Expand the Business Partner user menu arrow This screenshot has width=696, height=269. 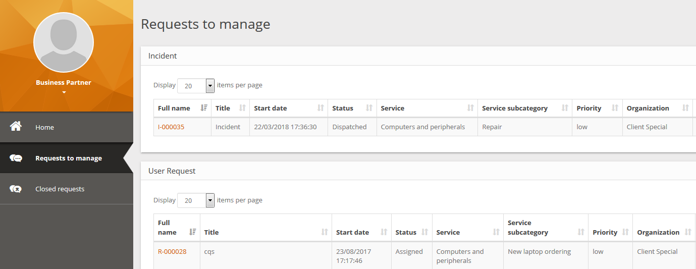(x=64, y=92)
